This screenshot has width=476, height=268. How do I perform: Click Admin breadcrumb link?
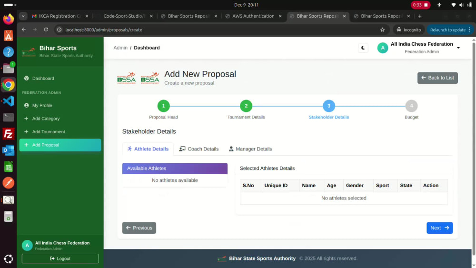pos(120,48)
